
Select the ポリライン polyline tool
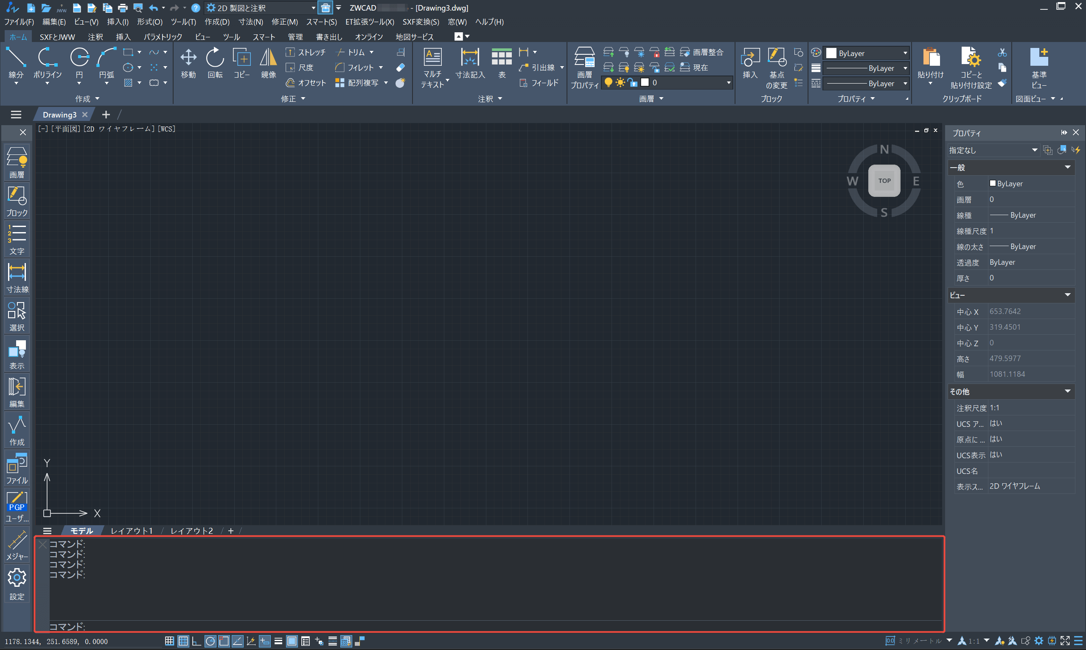[47, 64]
